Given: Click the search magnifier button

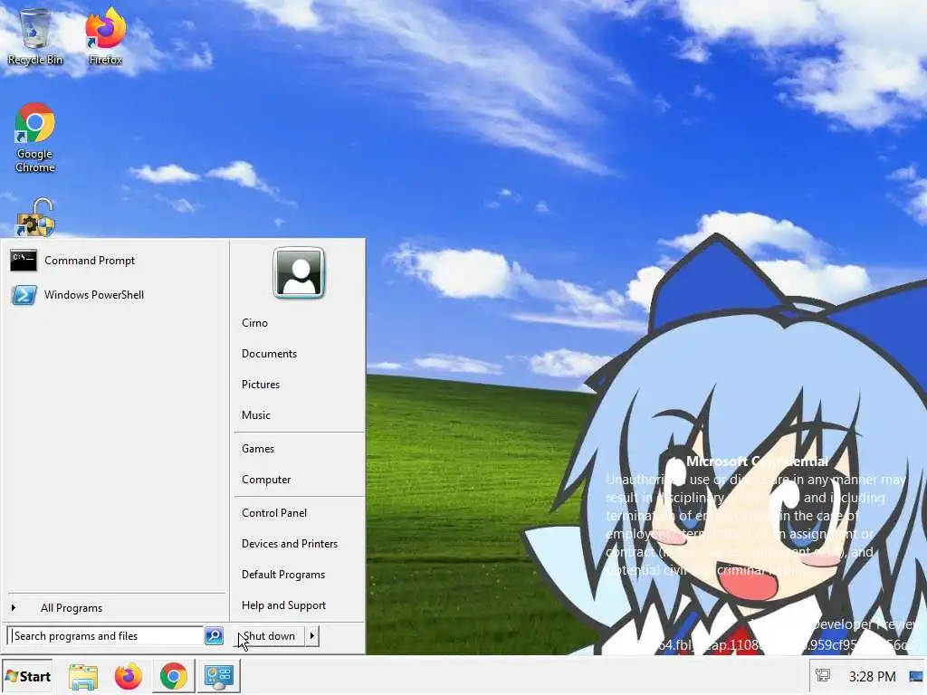Looking at the screenshot, I should (x=214, y=636).
